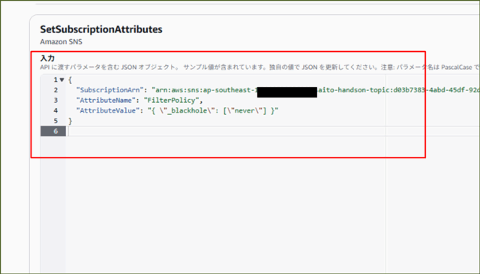Click line number 3 in the editor gutter

[55, 101]
